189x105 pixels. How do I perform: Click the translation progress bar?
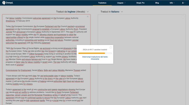click(95, 53)
